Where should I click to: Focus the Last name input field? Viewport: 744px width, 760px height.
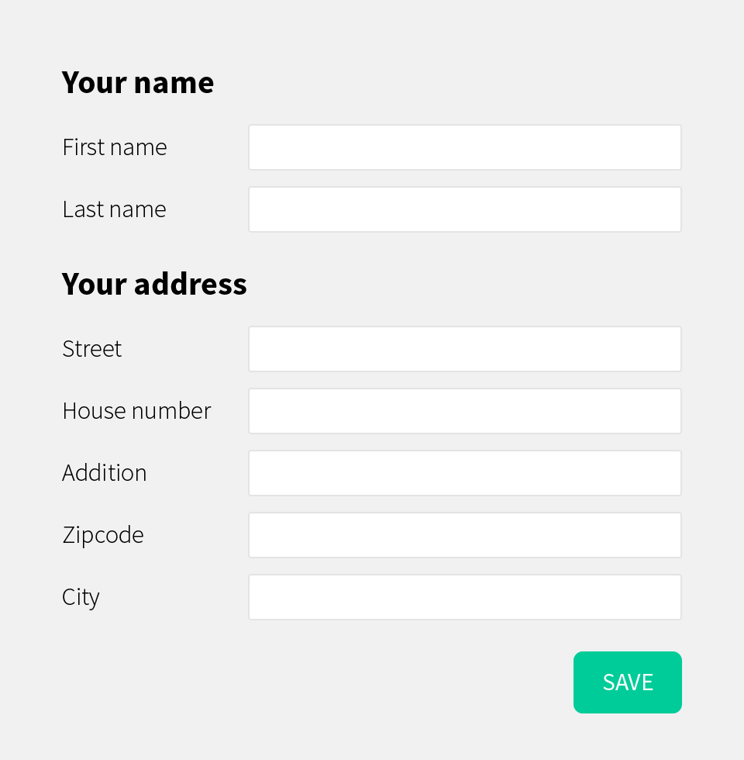click(x=465, y=209)
